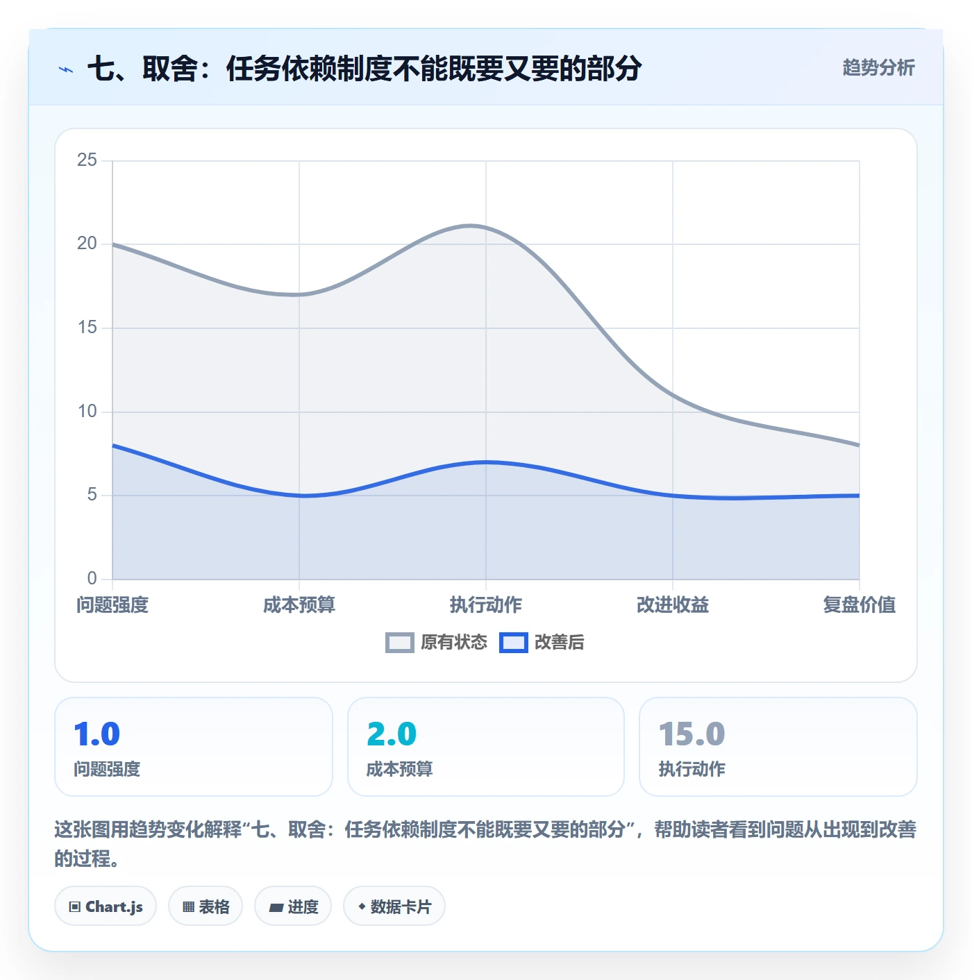Click the 成本预算 x-axis label
Image resolution: width=972 pixels, height=980 pixels.
299,605
